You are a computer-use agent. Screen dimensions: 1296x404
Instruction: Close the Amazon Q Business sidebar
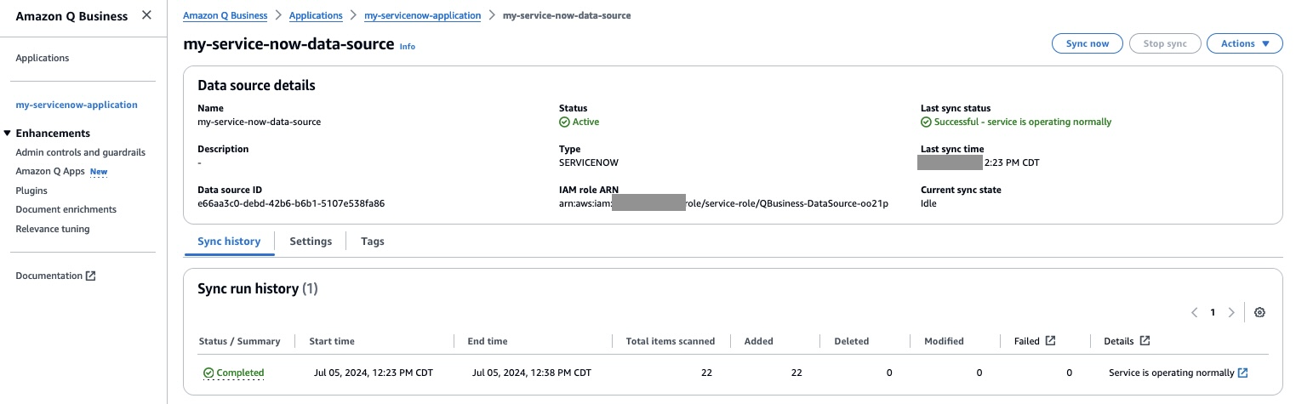pos(146,15)
